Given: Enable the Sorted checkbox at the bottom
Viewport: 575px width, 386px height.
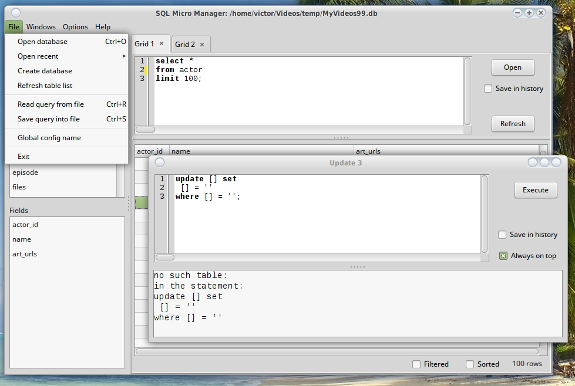Looking at the screenshot, I should [x=470, y=364].
